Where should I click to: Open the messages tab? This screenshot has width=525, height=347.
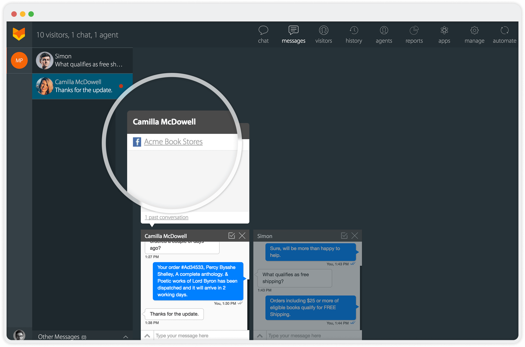coord(293,34)
